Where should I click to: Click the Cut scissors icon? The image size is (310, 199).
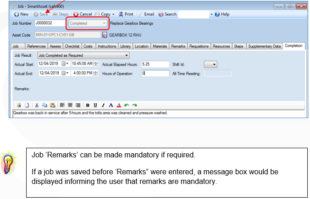point(37,105)
